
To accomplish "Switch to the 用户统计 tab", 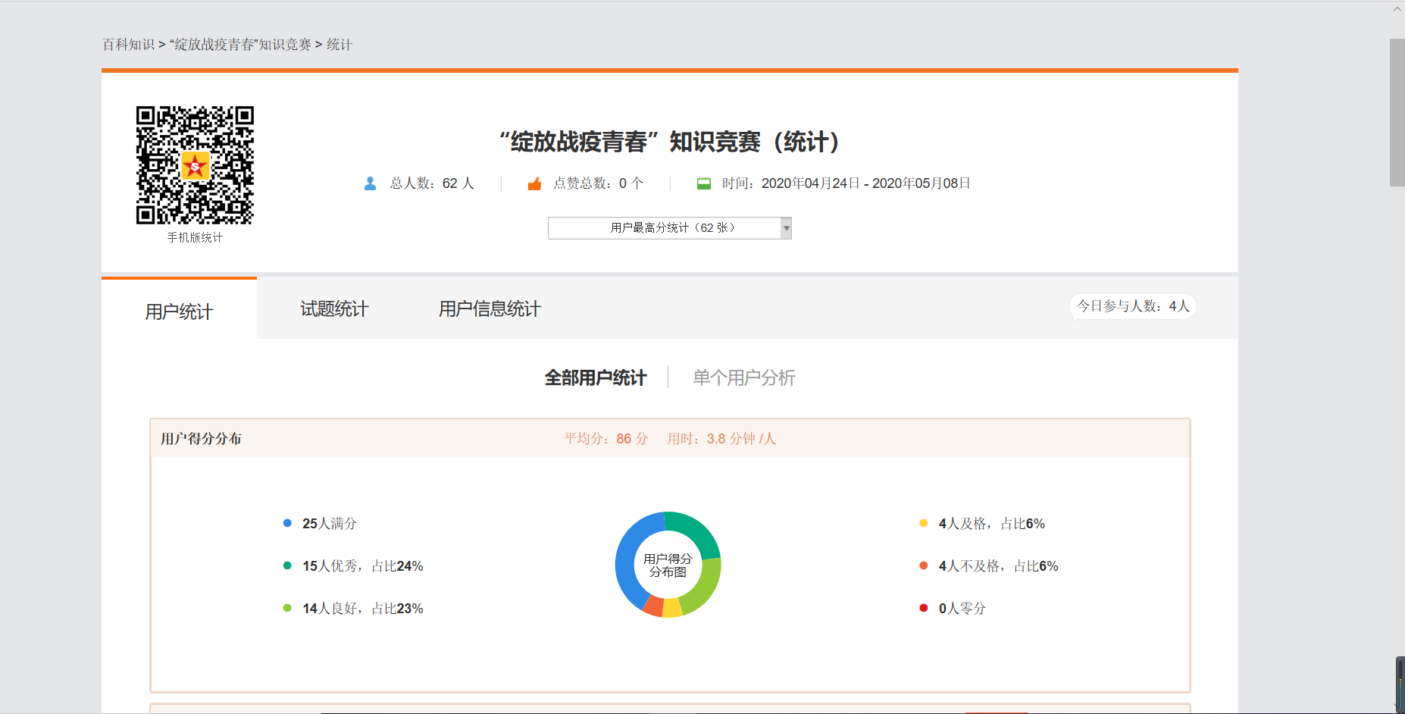I will point(179,312).
